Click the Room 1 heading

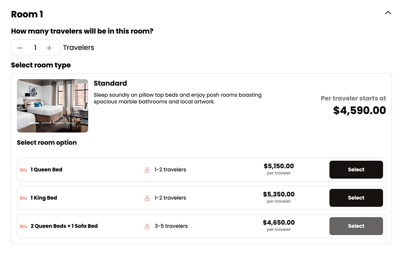click(x=27, y=14)
